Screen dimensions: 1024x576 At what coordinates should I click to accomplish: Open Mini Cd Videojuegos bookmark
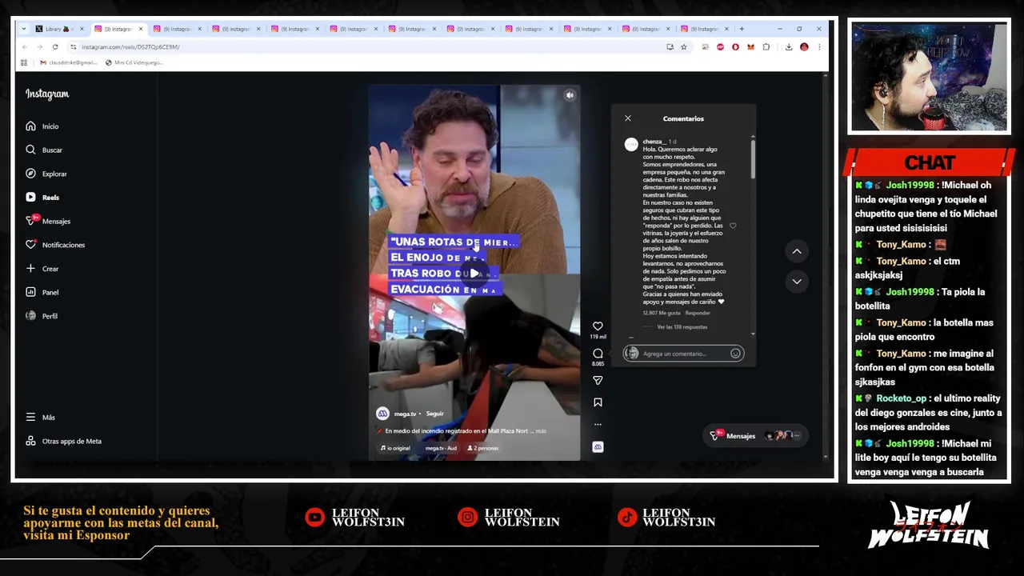point(134,62)
